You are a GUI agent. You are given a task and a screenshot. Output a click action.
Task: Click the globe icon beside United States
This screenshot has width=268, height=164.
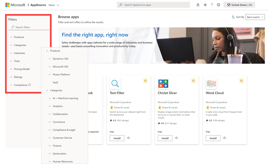click(228, 5)
